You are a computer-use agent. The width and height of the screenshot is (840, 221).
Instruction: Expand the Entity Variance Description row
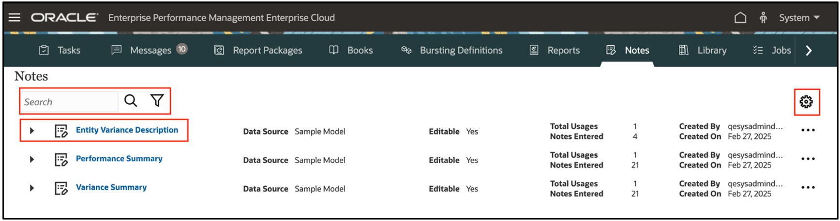pyautogui.click(x=32, y=131)
